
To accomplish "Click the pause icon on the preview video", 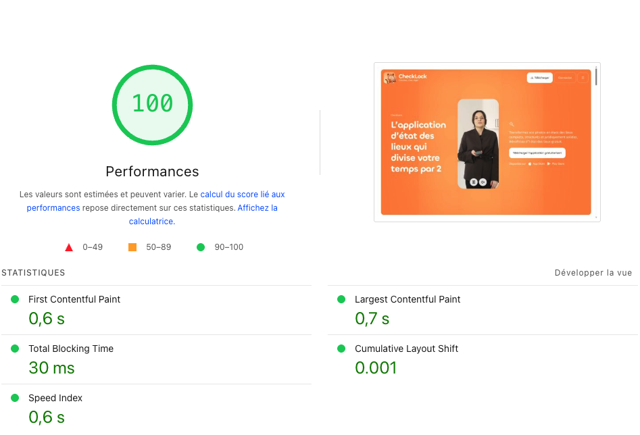I will pyautogui.click(x=474, y=182).
